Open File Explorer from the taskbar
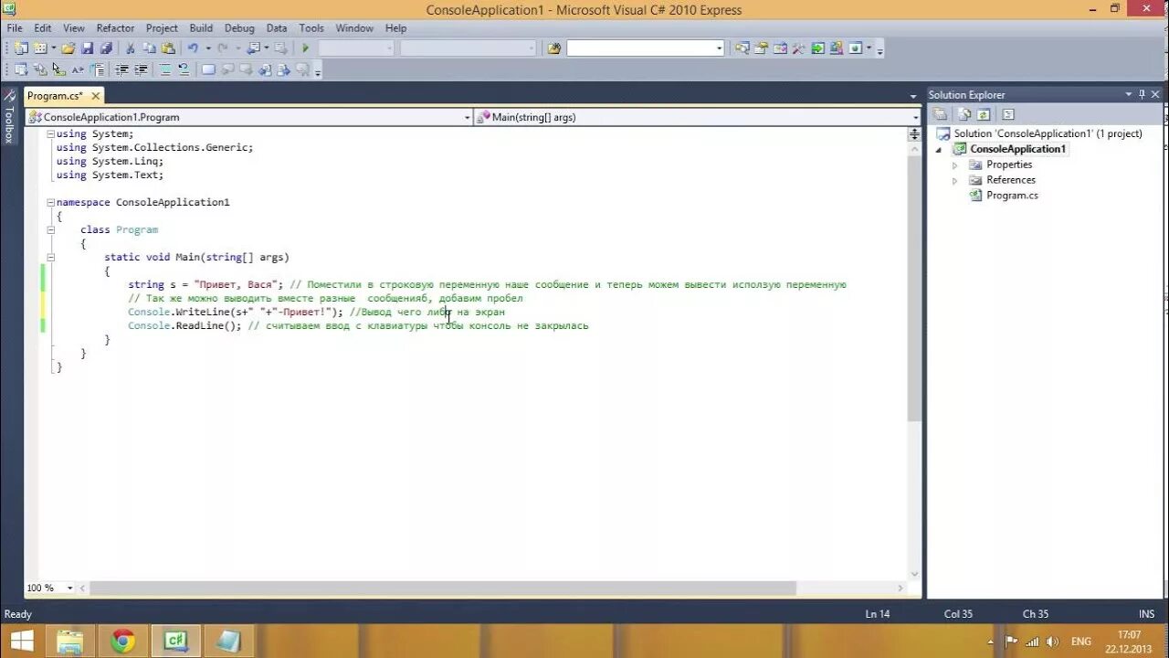The width and height of the screenshot is (1169, 658). (x=70, y=641)
